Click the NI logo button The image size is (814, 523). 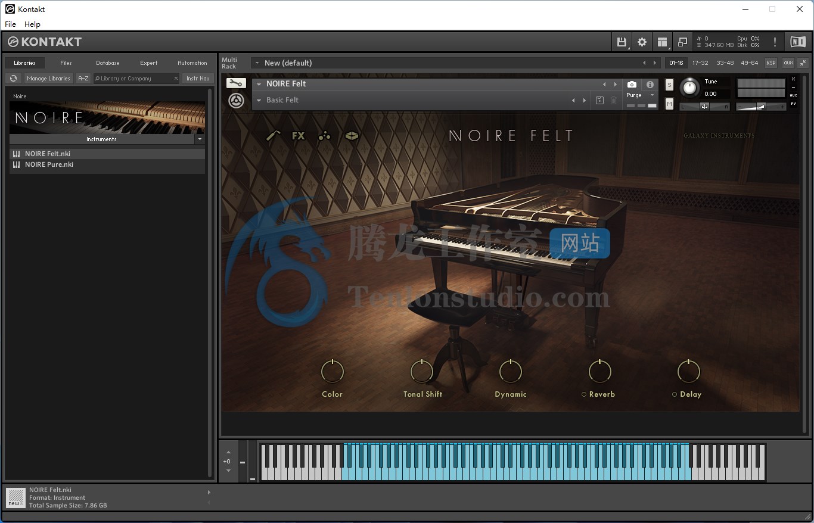[x=797, y=42]
